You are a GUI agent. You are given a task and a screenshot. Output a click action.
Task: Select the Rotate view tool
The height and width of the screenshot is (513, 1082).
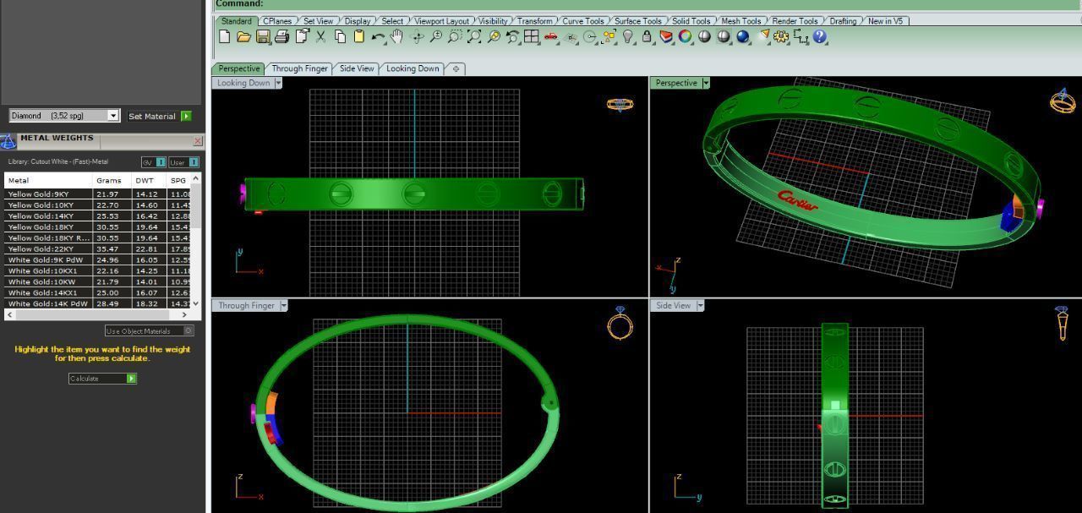pos(417,36)
